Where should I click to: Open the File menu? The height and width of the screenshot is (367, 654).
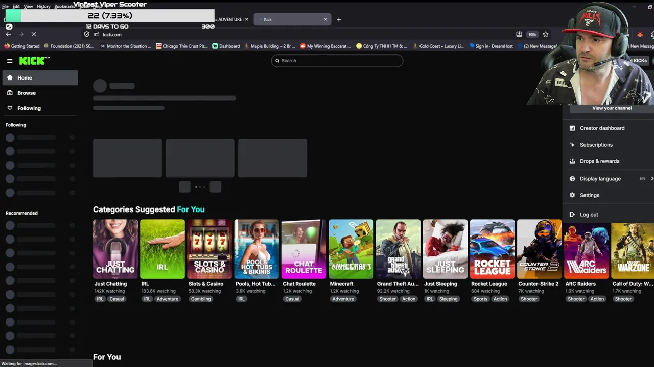point(5,6)
